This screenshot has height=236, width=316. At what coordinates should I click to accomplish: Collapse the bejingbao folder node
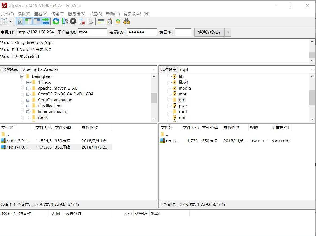click(22, 76)
